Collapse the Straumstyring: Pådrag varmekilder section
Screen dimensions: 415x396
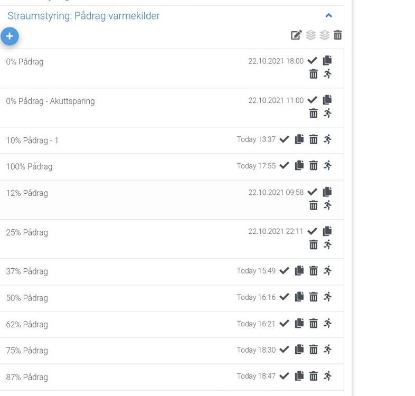(328, 16)
